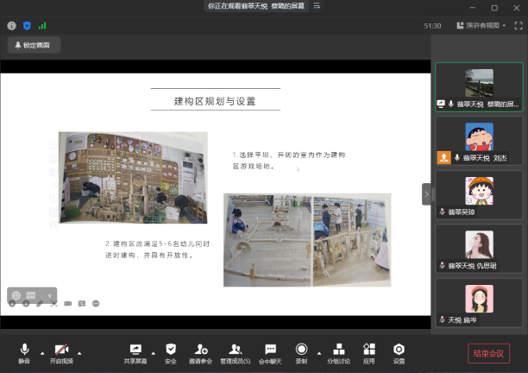Image resolution: width=528 pixels, height=373 pixels.
Task: Click the 邀请参会 invite icon
Action: tap(202, 351)
